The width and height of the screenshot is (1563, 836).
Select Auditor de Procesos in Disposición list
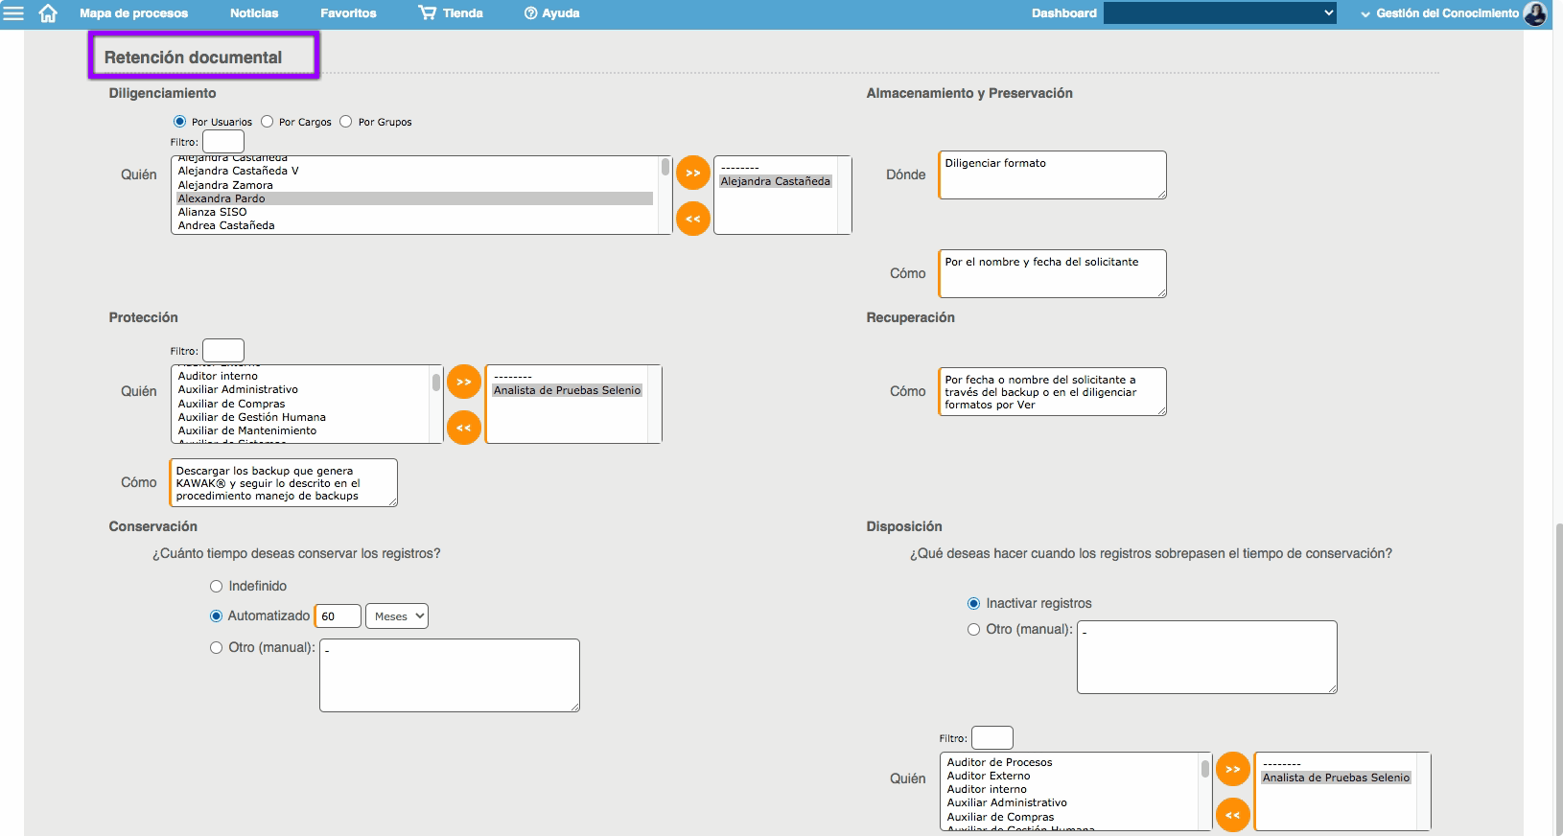1070,762
